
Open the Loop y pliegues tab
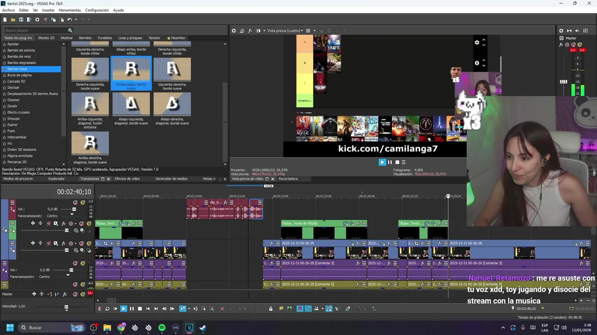pyautogui.click(x=130, y=38)
